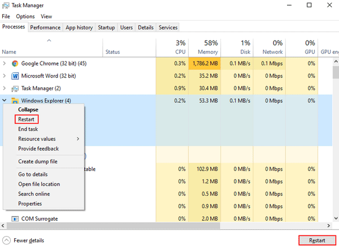Click the Fewer details arrow icon
This screenshot has width=339, height=249.
(6, 241)
